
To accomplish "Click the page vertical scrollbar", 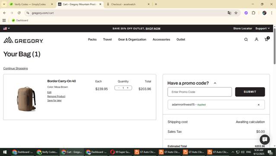I will [274, 46].
